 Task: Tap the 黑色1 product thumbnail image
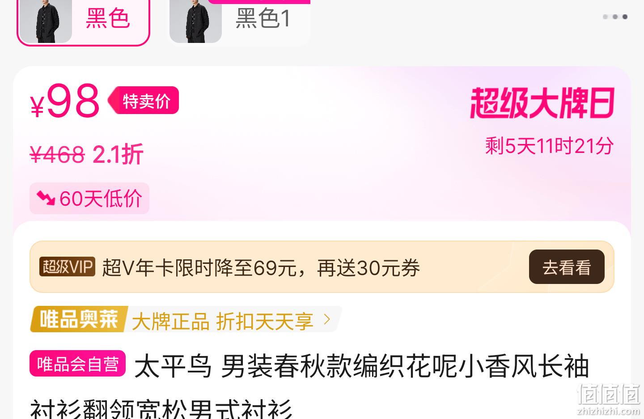(195, 21)
